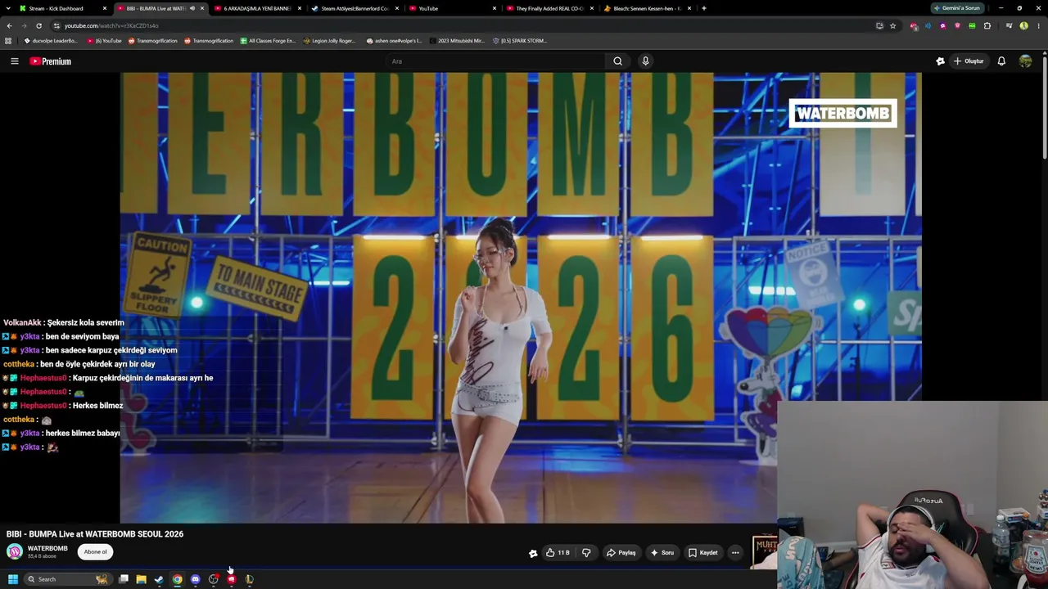Click the WATERBOMB video player

[521, 298]
